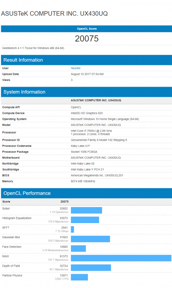This screenshot has width=172, height=288.
Task: Click the Gaussian Blur benchmark name
Action: (x=11, y=237)
